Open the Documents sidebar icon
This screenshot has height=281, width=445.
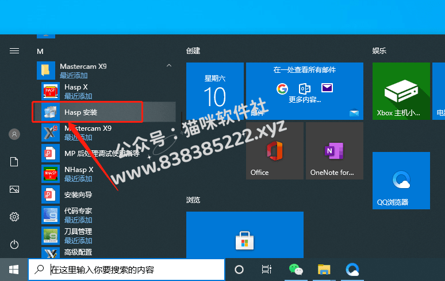pos(14,162)
